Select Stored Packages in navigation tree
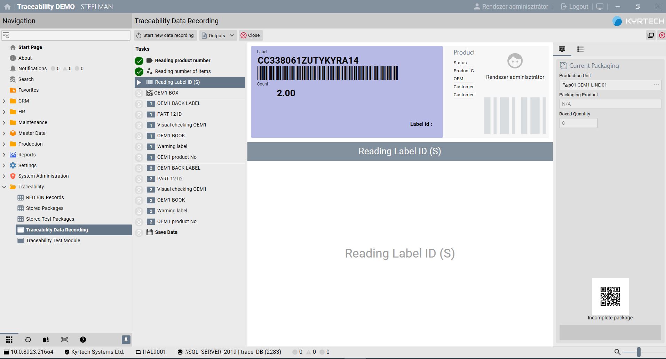 tap(45, 208)
